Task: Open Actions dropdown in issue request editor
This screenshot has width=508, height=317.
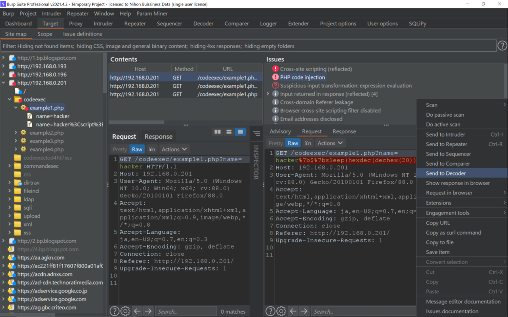Action: click(x=330, y=143)
